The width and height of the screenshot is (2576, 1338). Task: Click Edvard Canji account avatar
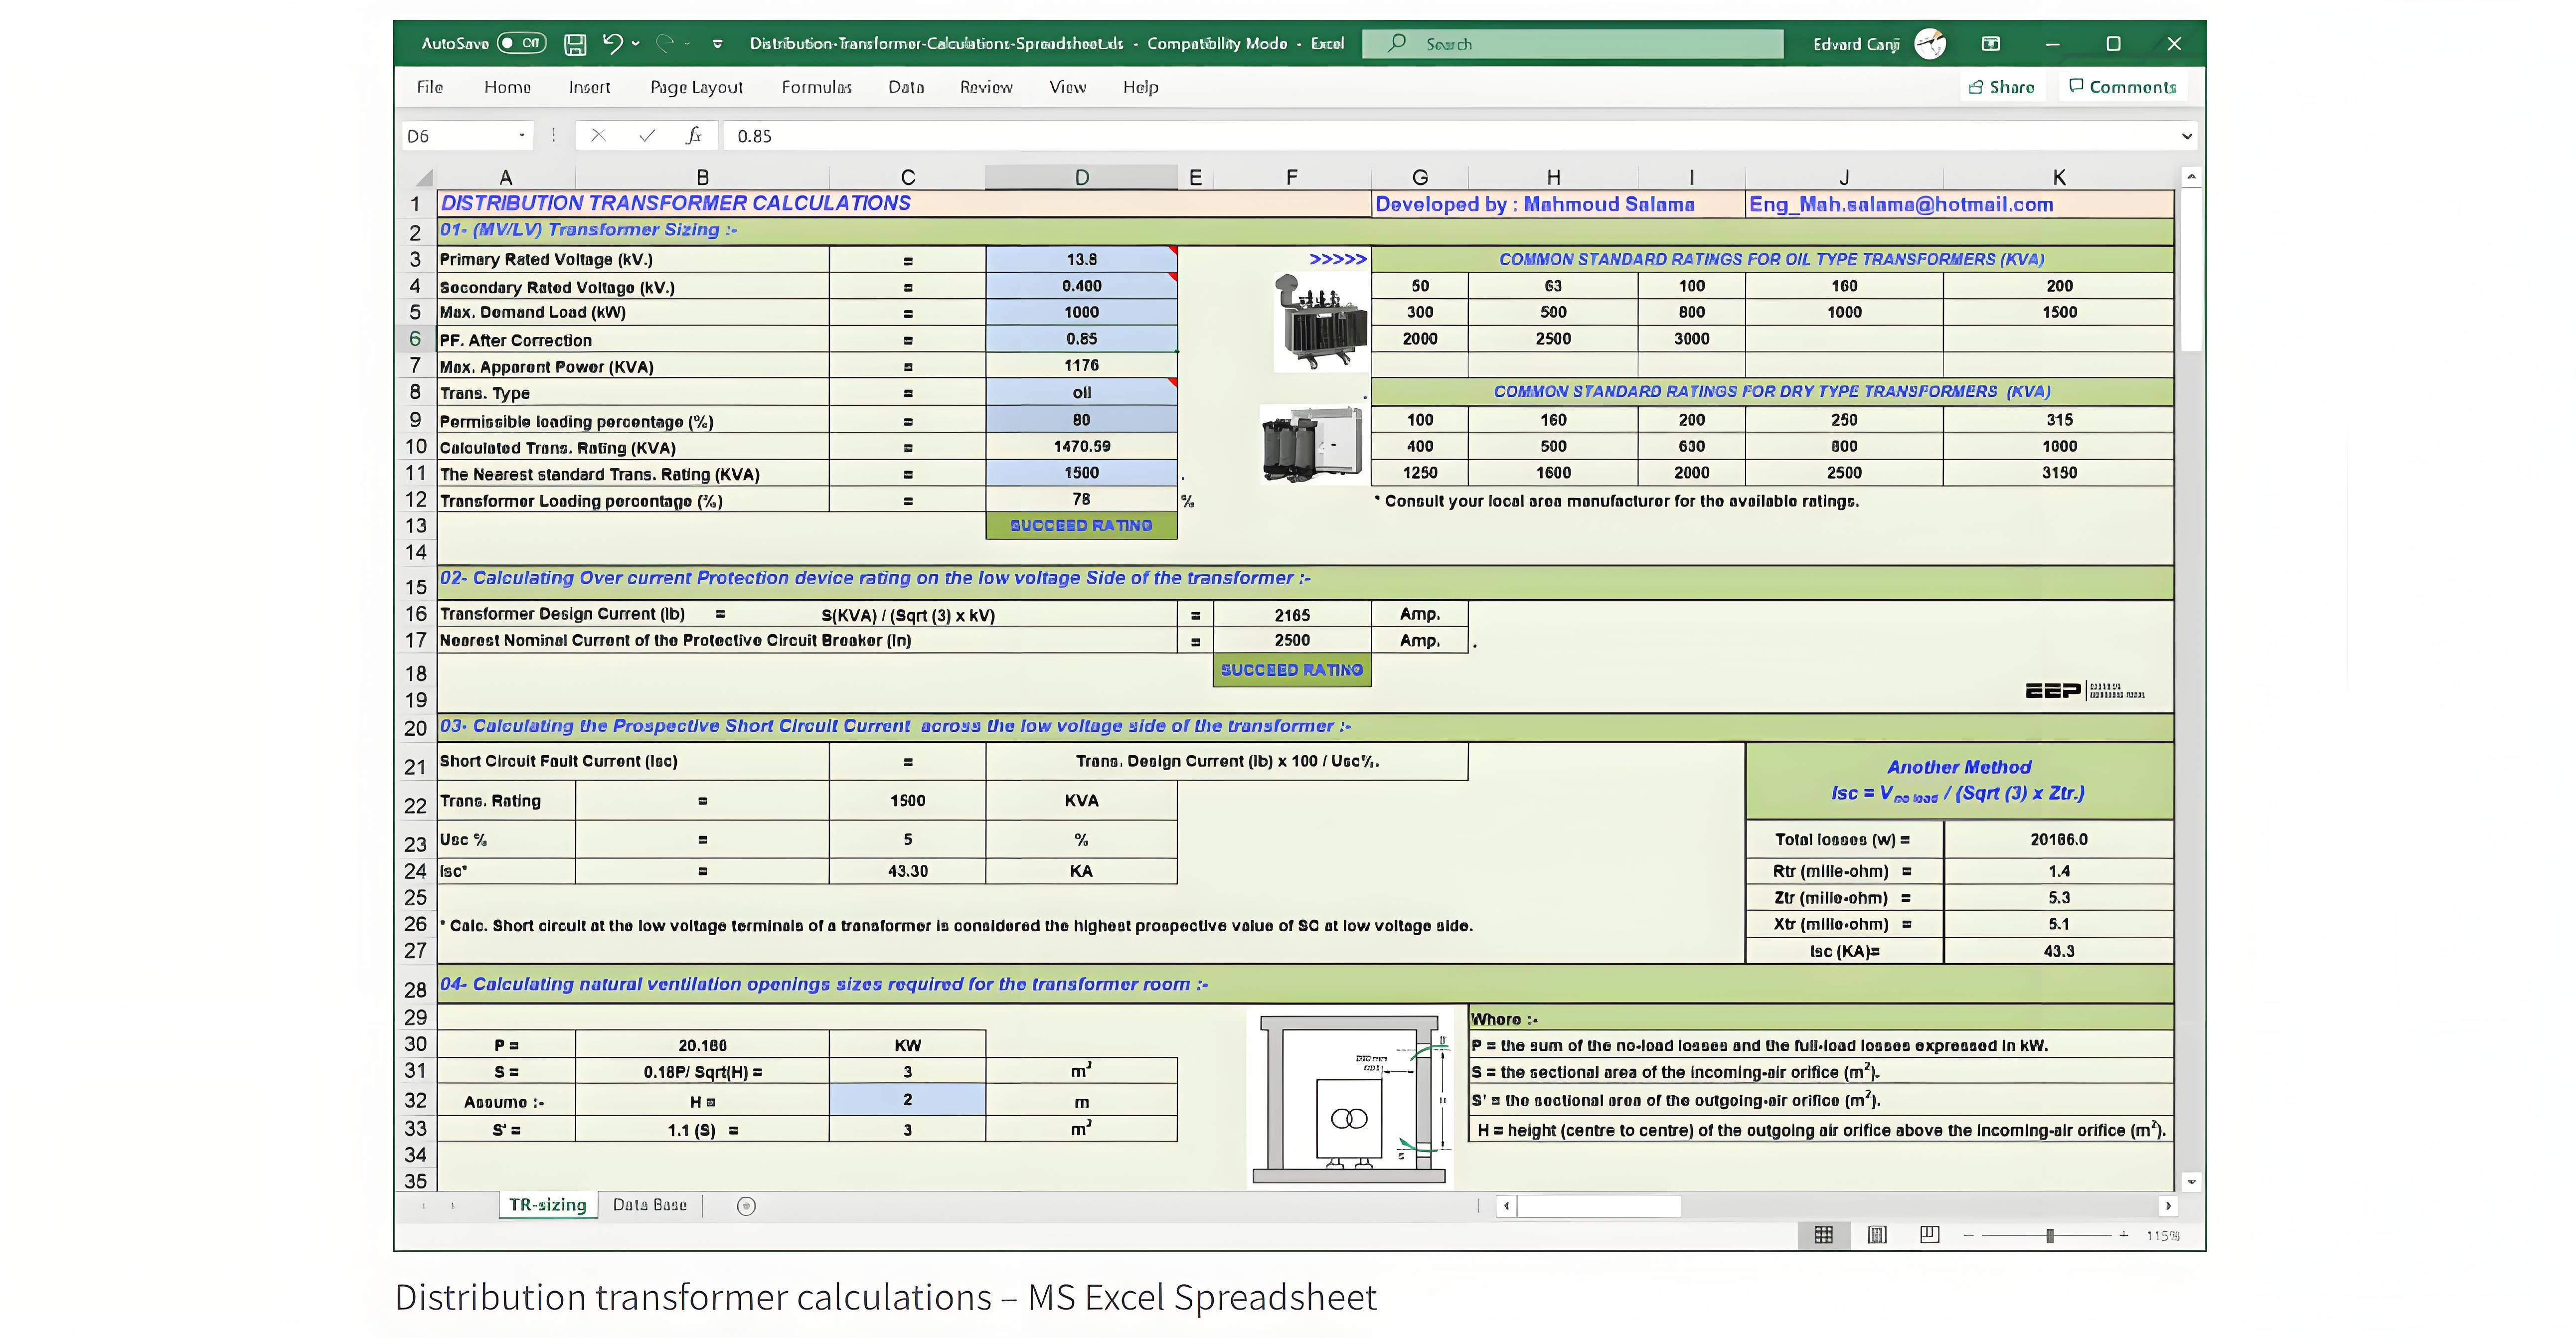coord(1930,44)
